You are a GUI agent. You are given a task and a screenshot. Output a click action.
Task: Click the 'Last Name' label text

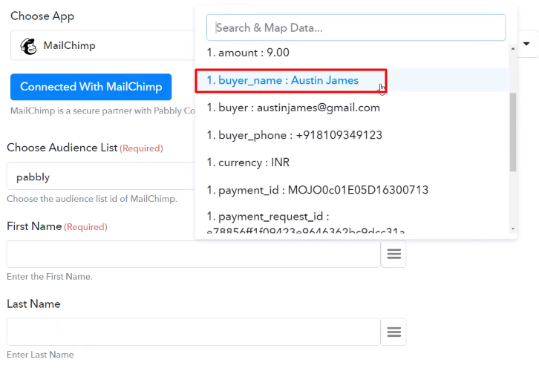pyautogui.click(x=33, y=304)
